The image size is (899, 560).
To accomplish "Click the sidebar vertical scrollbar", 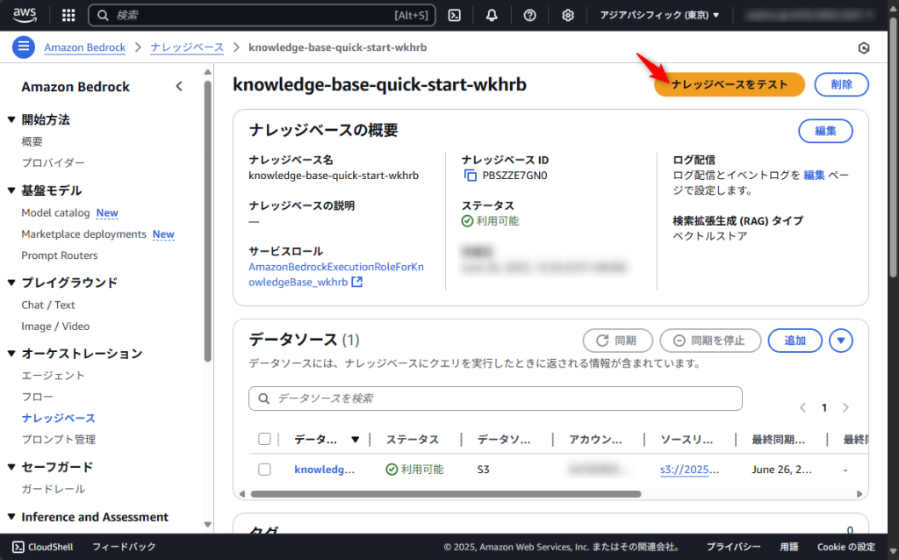I will (207, 220).
